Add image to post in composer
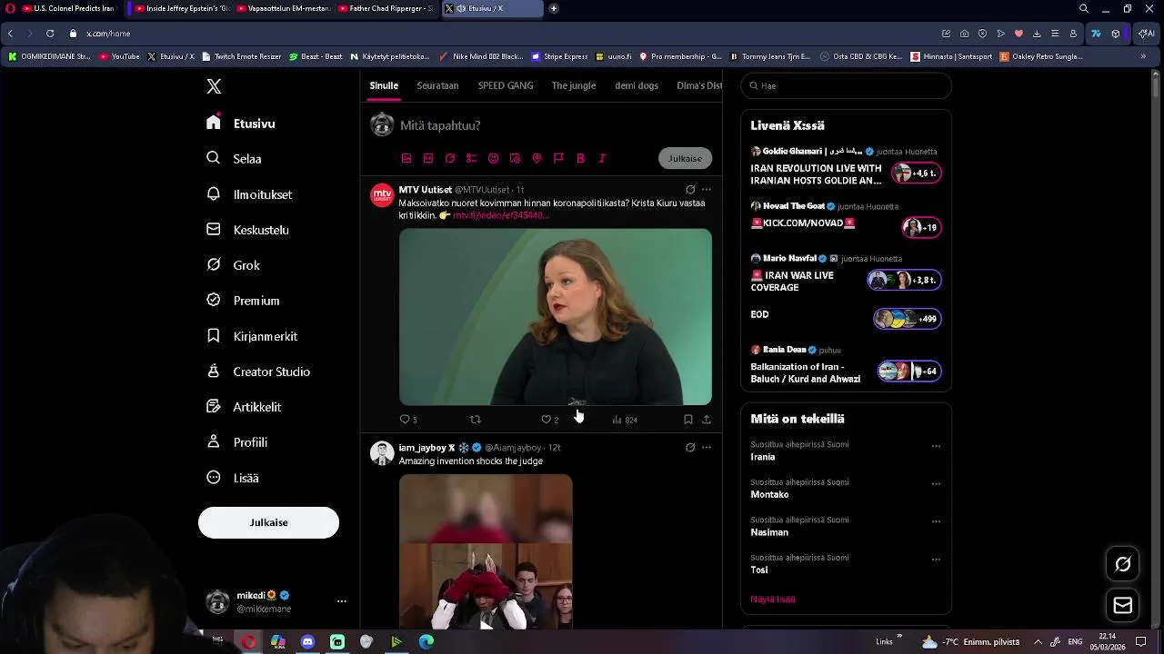This screenshot has width=1164, height=654. coord(406,158)
